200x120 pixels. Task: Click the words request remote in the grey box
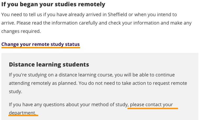coord(170,83)
